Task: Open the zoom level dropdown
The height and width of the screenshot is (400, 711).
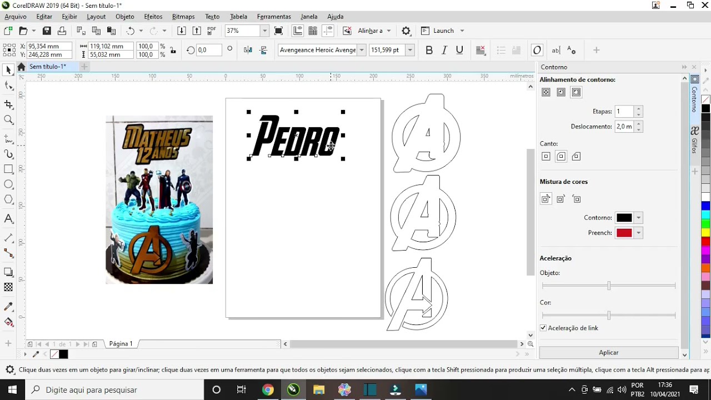Action: tap(264, 31)
